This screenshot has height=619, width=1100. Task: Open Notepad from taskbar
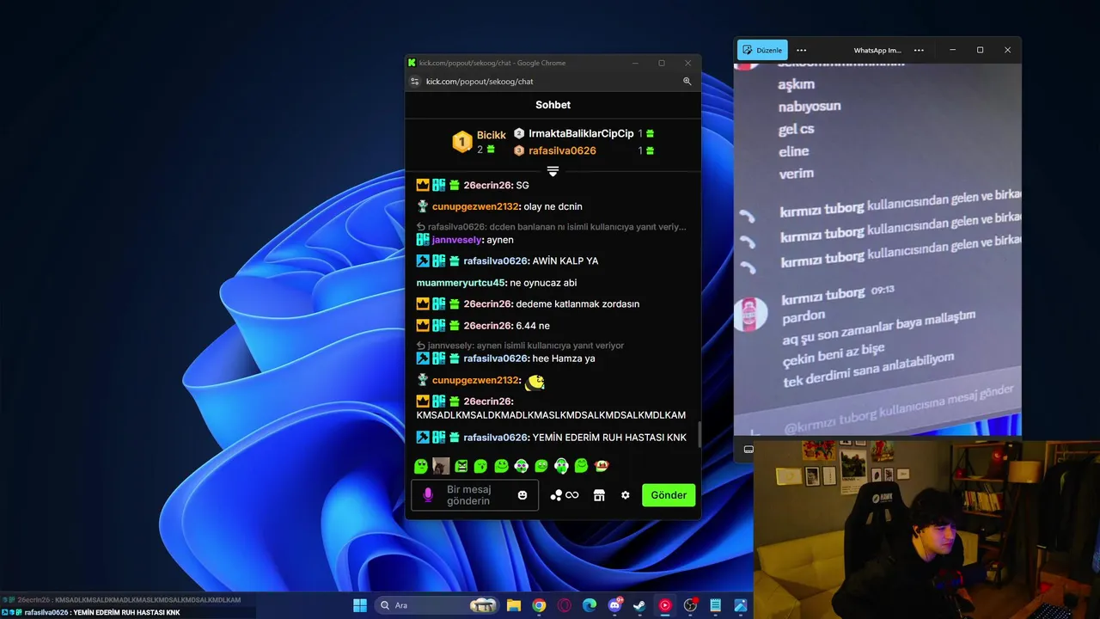[715, 605]
